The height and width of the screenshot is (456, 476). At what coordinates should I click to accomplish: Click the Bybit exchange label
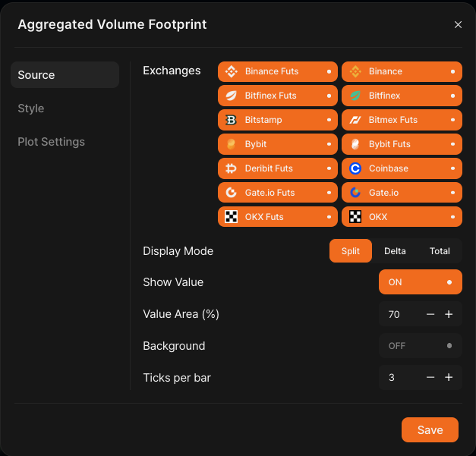point(256,144)
